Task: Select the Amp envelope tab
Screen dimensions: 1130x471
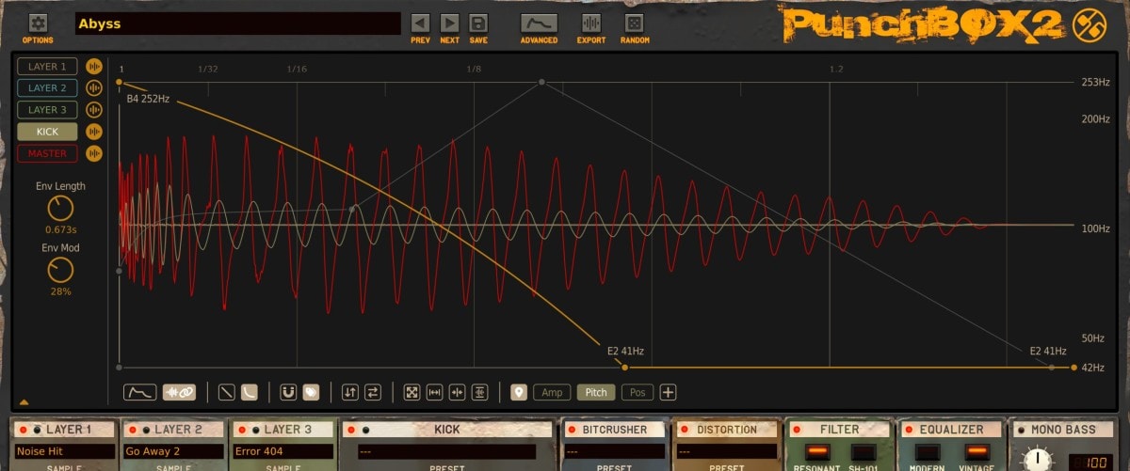Action: 552,392
